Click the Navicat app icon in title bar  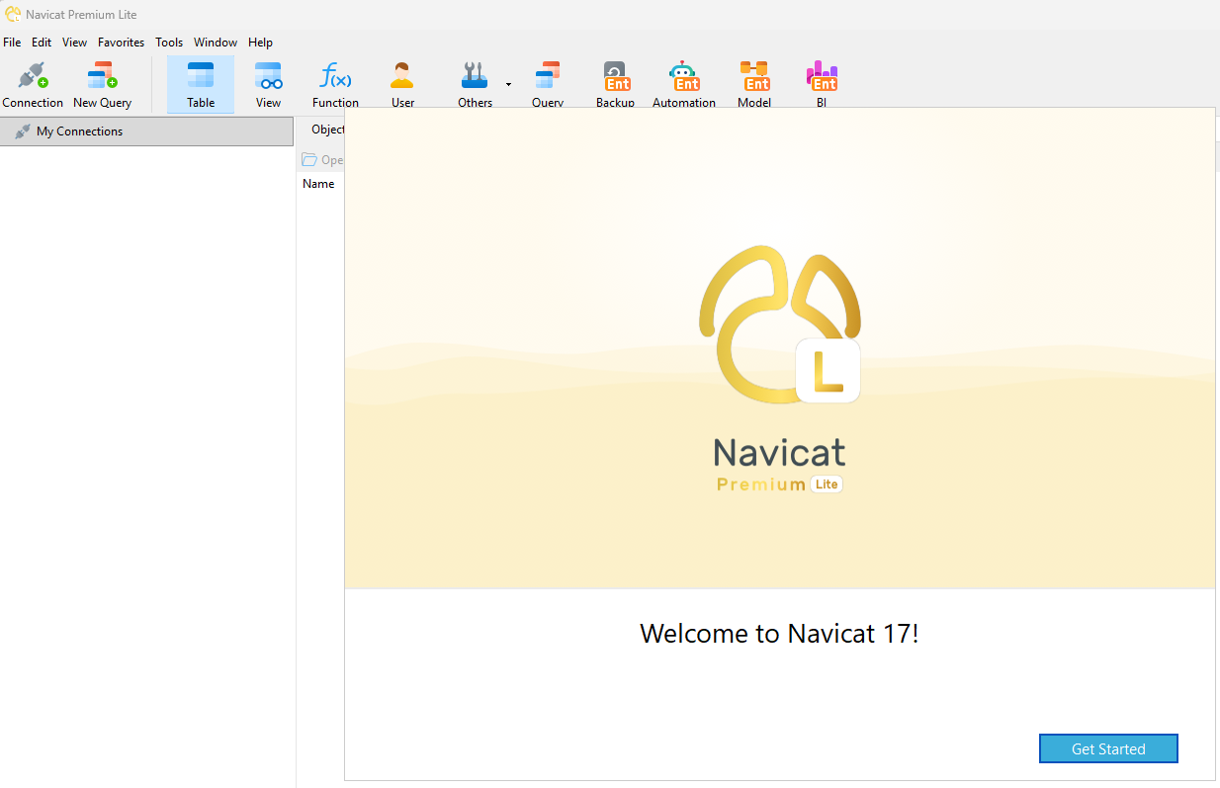13,14
